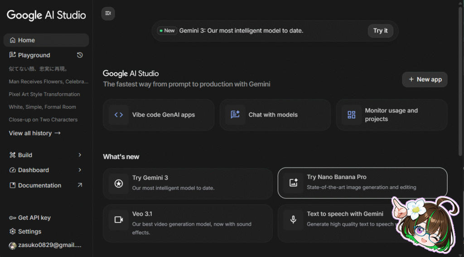
Task: Open Pixel Art Style Transformation history item
Action: [44, 94]
